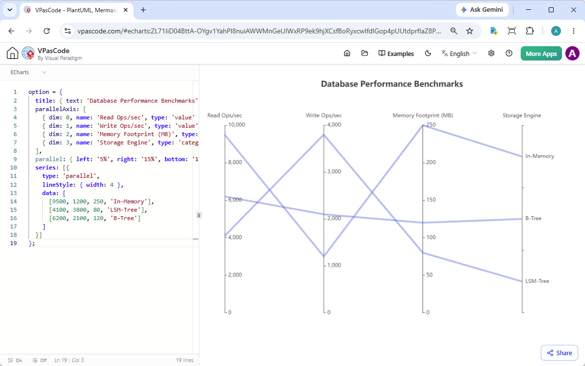585x366 pixels.
Task: Open the help question mark icon
Action: pos(509,54)
